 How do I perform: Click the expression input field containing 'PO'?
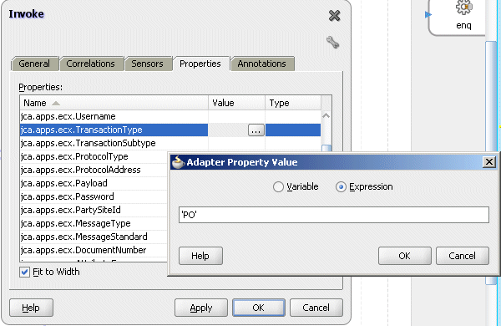334,215
